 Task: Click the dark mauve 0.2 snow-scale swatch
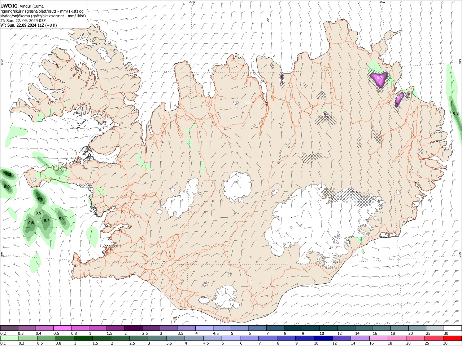(9, 328)
